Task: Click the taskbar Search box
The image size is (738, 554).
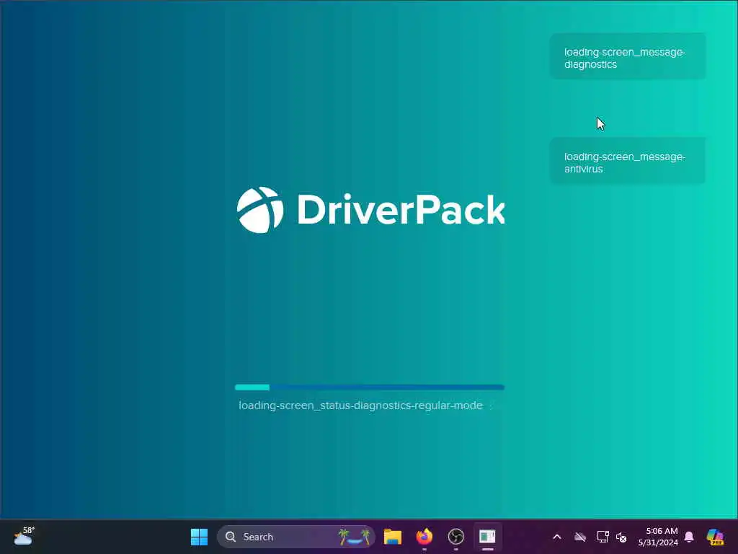Action: 296,537
